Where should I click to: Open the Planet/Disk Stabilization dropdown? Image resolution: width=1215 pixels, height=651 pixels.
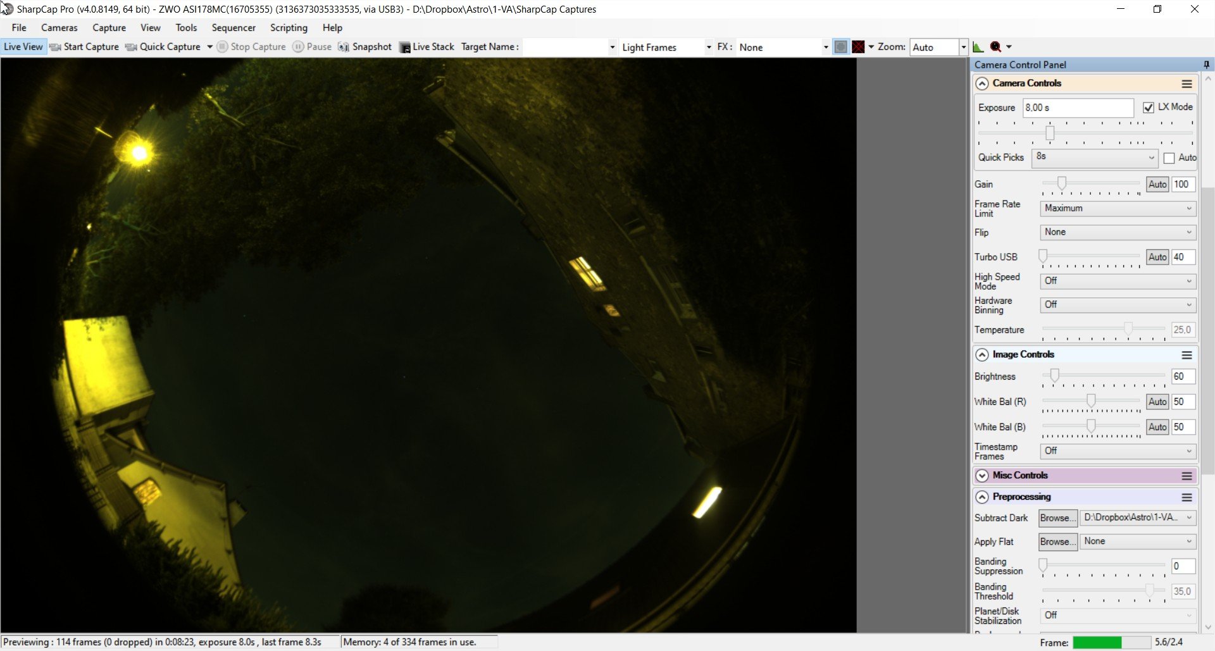(1118, 616)
